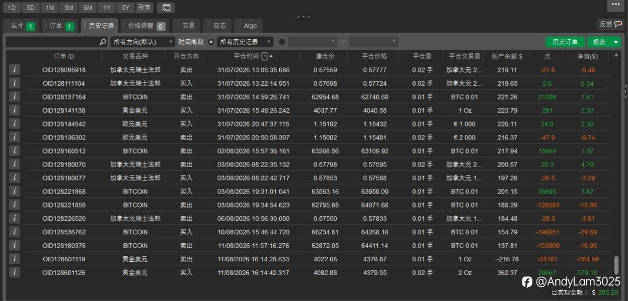Set timeframe to 5Y

[x=126, y=7]
